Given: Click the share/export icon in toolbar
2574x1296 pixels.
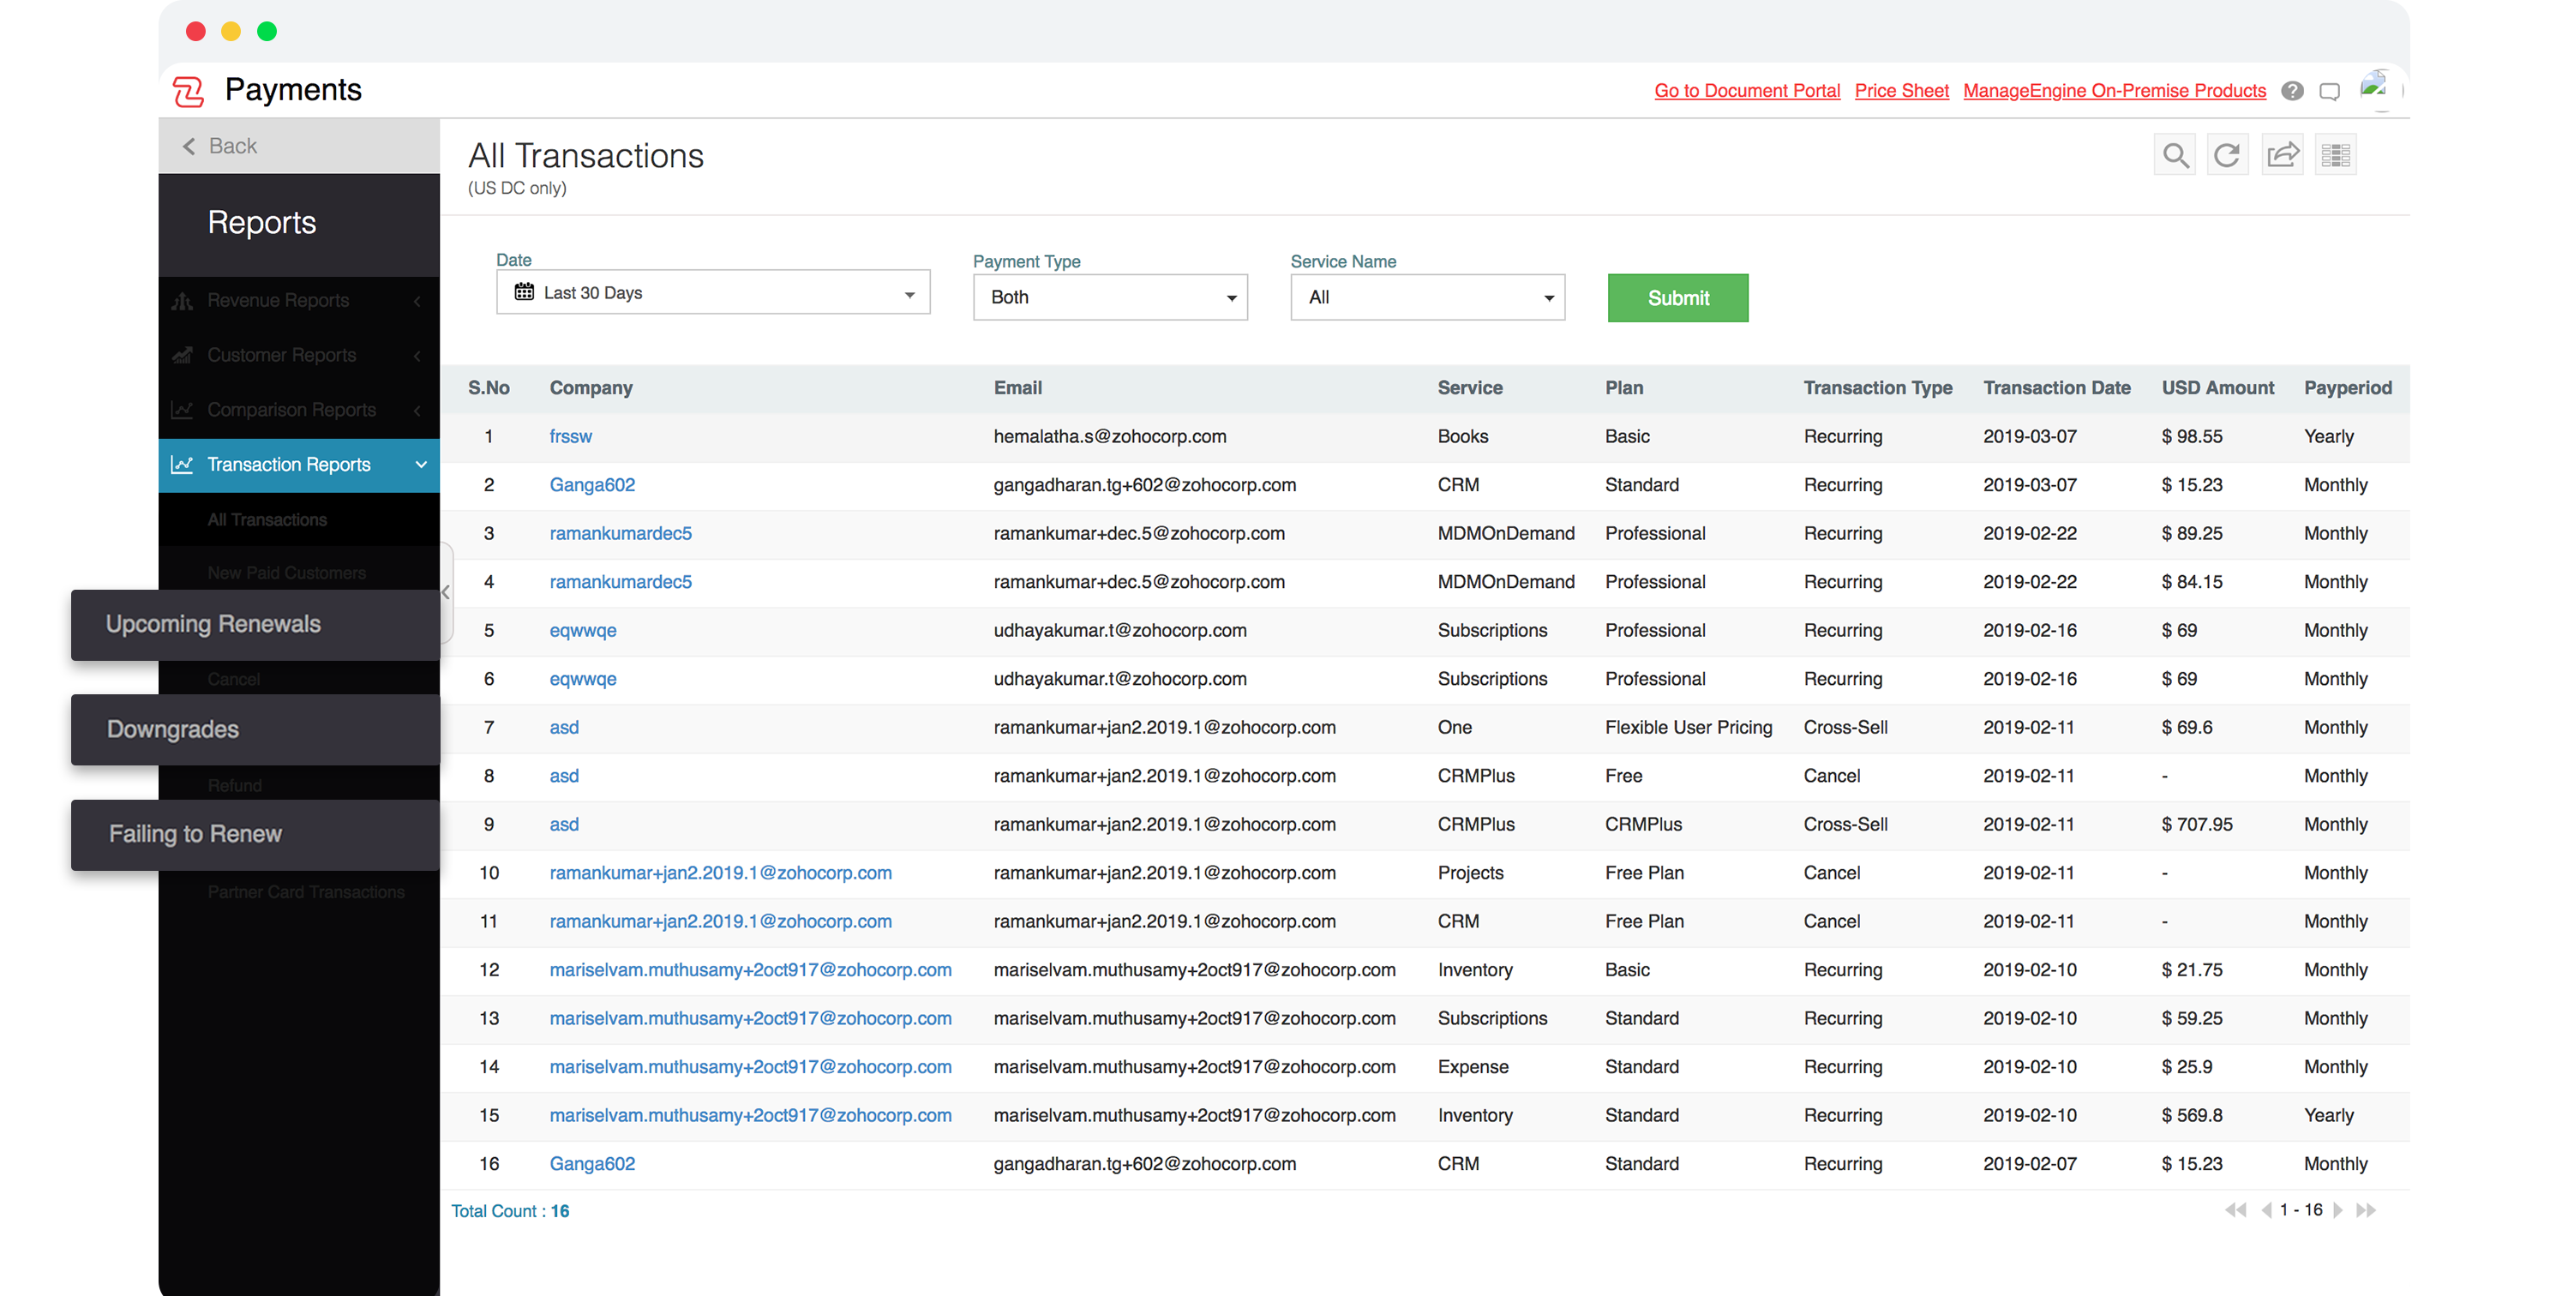Looking at the screenshot, I should (x=2283, y=153).
